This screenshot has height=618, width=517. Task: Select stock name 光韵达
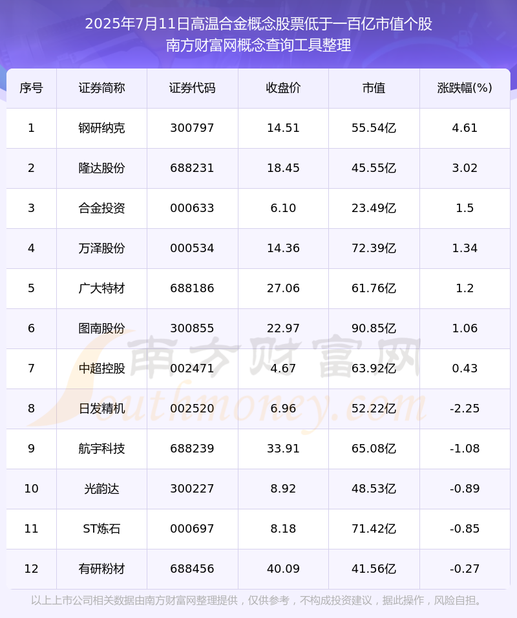tap(101, 489)
